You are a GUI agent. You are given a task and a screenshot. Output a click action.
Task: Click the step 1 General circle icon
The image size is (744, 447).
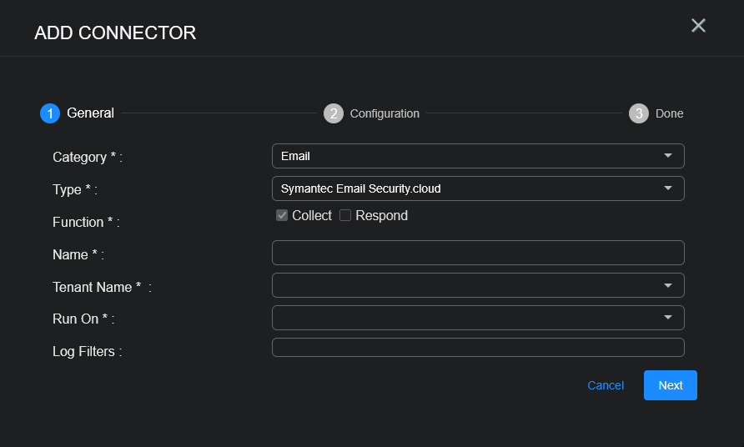tap(50, 113)
